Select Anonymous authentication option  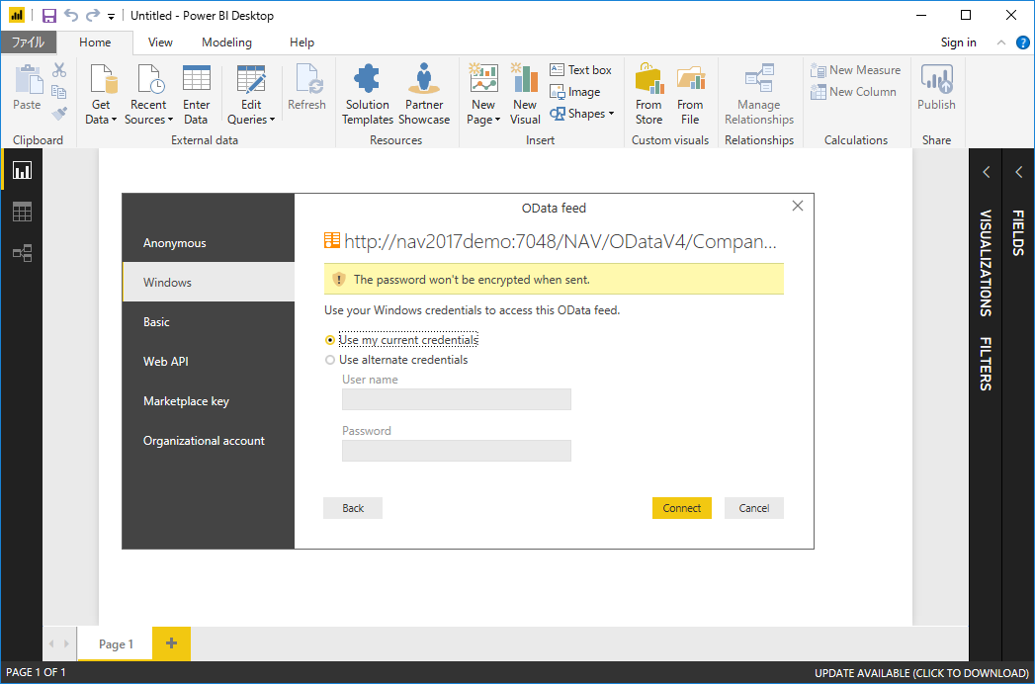click(x=208, y=243)
